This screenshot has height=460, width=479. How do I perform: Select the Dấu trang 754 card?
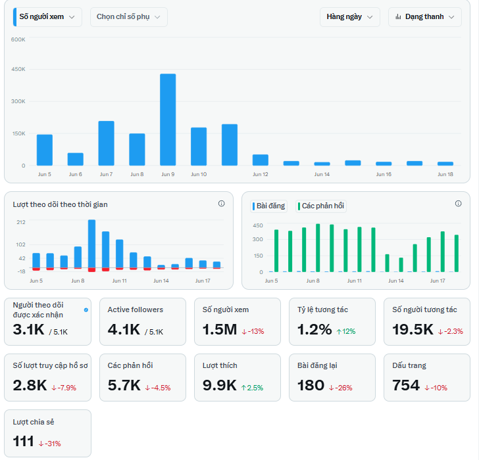tap(427, 378)
